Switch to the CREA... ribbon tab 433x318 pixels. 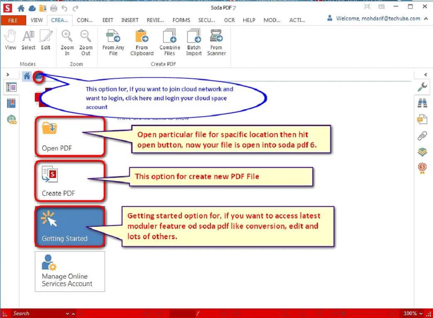click(60, 20)
